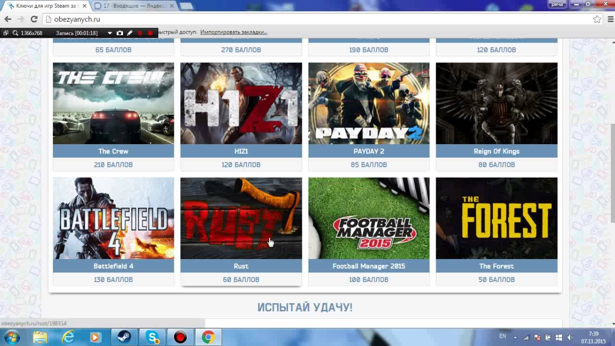
Task: Click the 'PAYDAY 2' title label
Action: coord(369,151)
